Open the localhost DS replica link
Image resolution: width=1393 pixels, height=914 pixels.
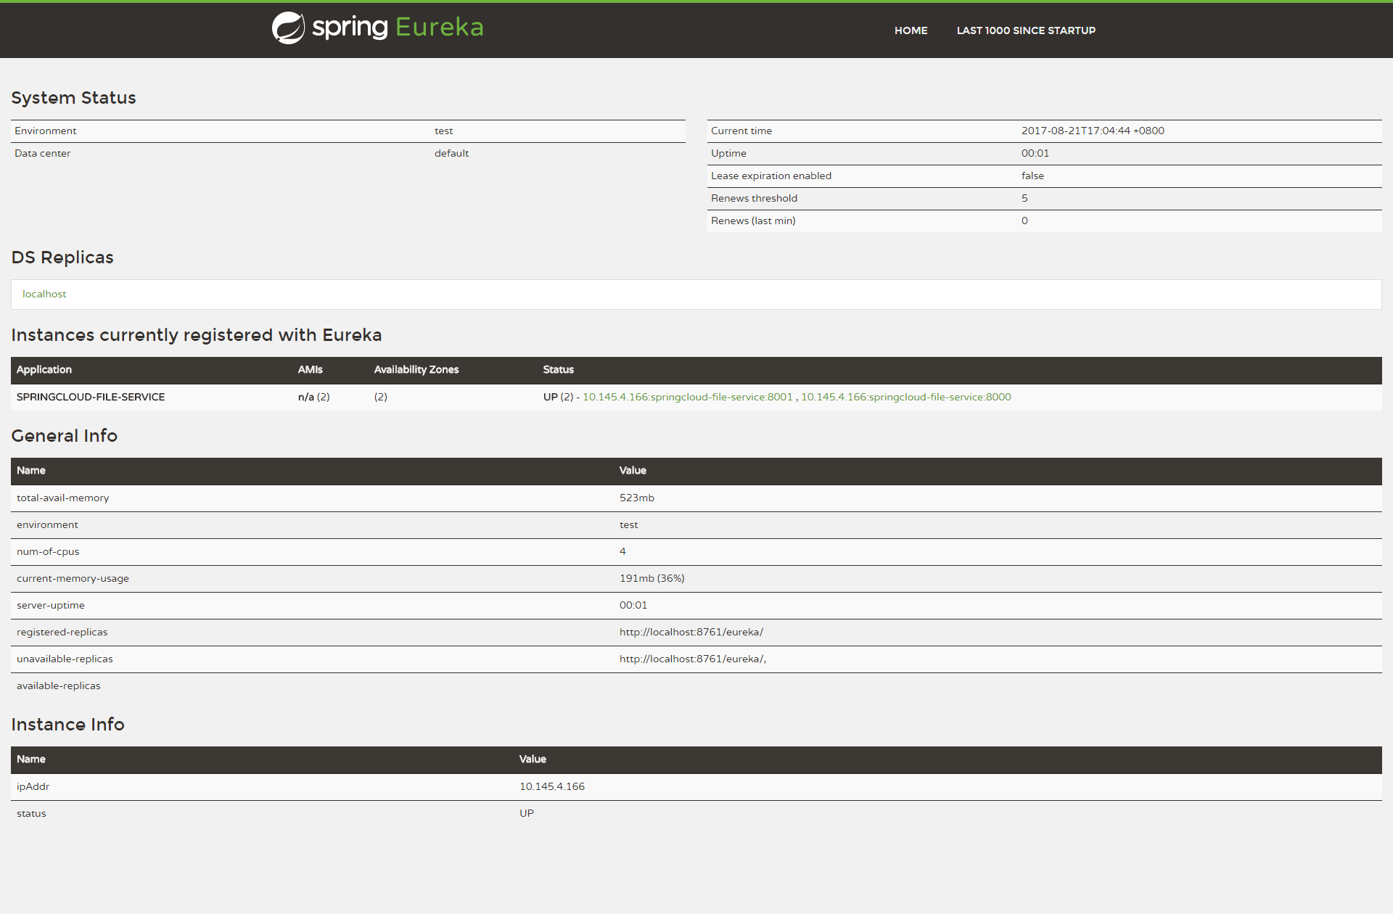44,294
